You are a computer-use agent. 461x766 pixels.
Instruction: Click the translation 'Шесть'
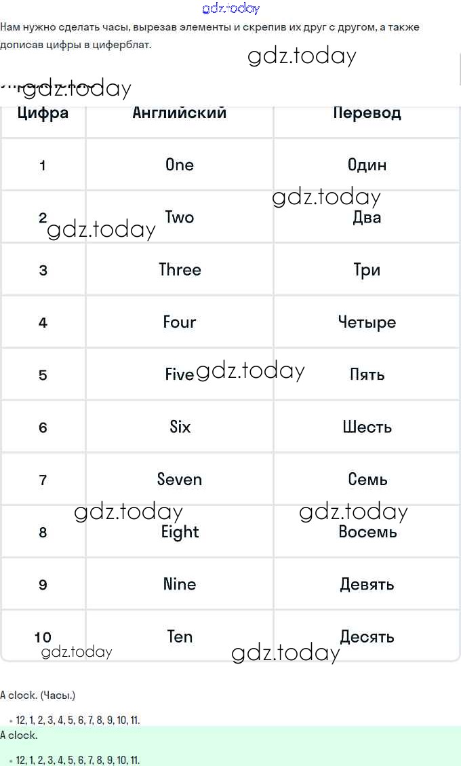[367, 427]
